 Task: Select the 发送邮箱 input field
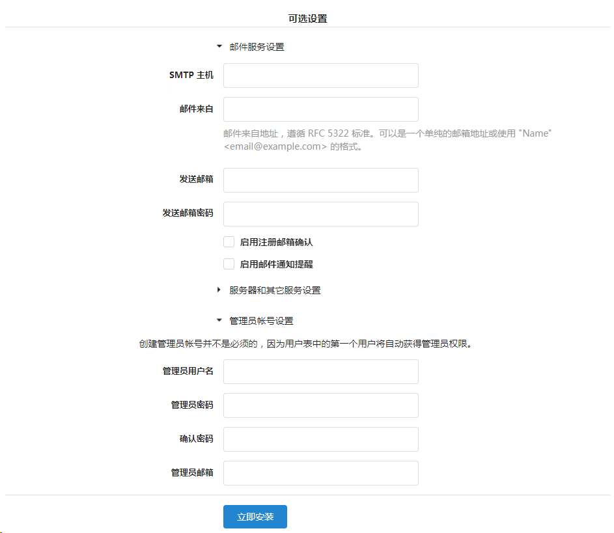pyautogui.click(x=320, y=180)
